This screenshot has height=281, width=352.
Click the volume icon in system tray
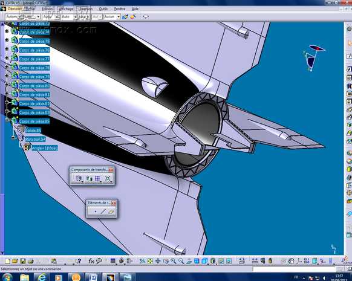[324, 278]
